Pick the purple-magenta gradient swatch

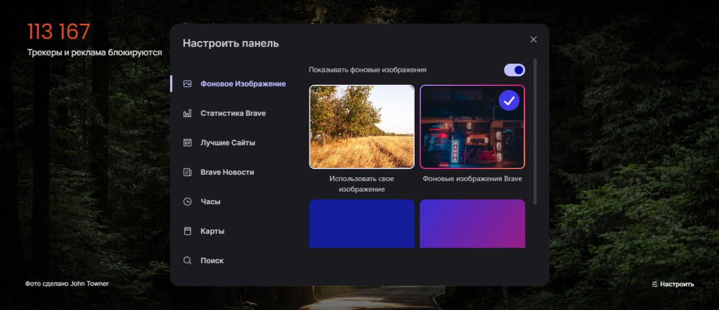472,224
